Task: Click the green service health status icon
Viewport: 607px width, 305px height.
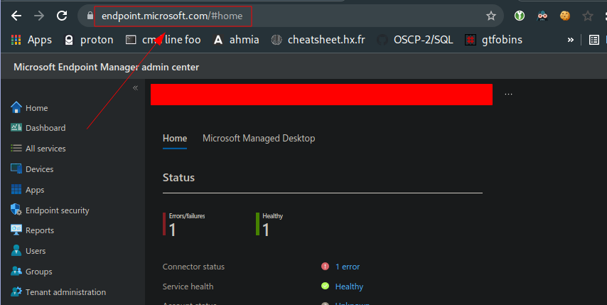Action: click(x=326, y=286)
